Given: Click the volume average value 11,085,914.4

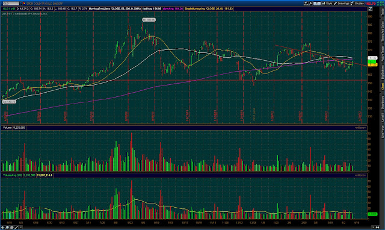Looking at the screenshot, I should click(x=45, y=175).
